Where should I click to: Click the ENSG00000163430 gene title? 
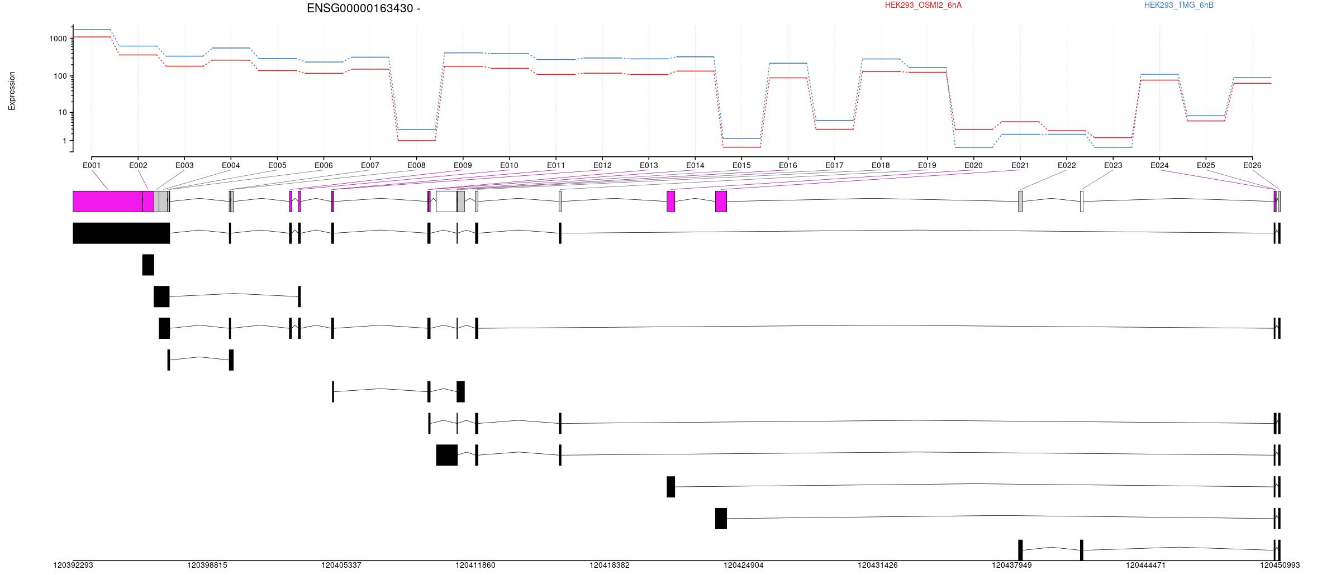(364, 8)
